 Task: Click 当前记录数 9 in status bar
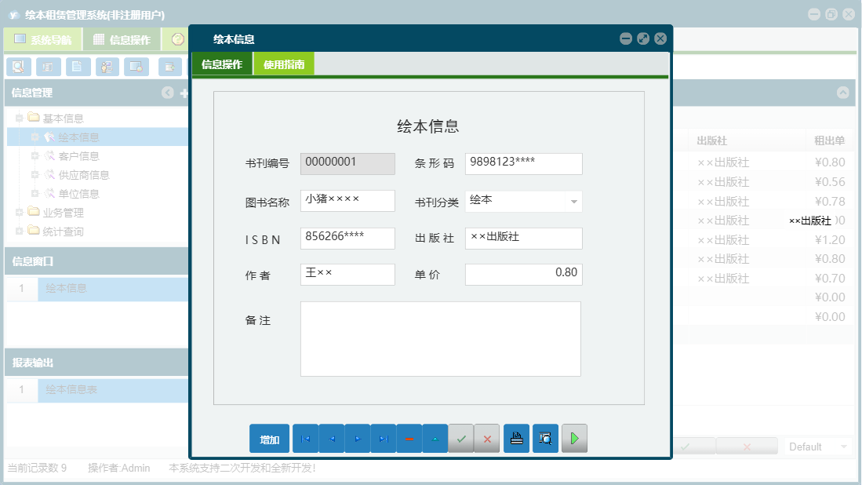(x=37, y=468)
